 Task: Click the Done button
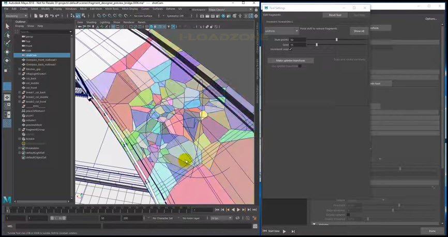click(432, 231)
